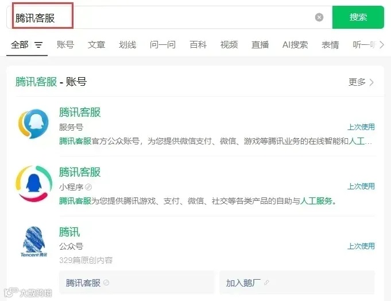Switch to the 表情 tab
This screenshot has height=301, width=391.
(330, 45)
